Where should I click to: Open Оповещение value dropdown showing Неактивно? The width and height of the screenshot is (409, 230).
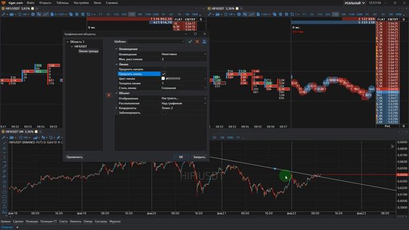click(x=183, y=54)
